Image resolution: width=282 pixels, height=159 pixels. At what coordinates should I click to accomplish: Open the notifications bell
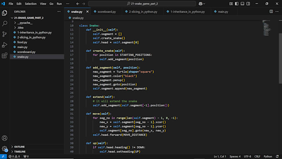tap(277, 157)
